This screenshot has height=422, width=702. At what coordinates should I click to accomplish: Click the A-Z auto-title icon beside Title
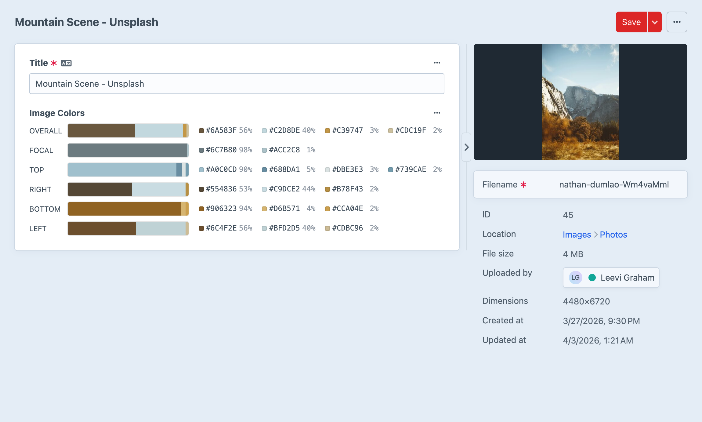pyautogui.click(x=66, y=63)
